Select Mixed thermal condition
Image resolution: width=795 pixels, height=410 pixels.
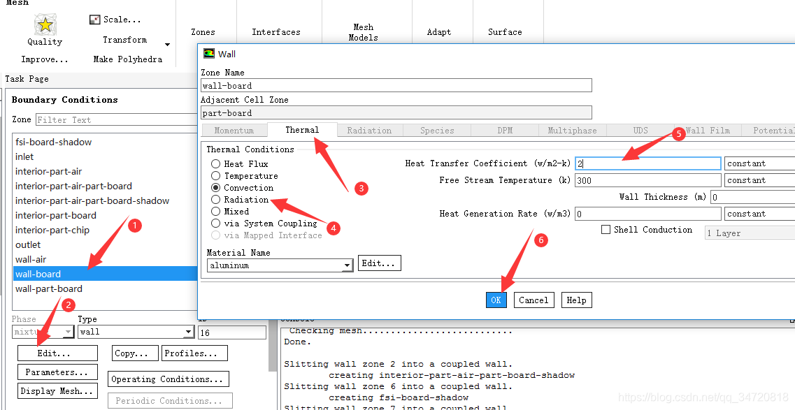216,212
